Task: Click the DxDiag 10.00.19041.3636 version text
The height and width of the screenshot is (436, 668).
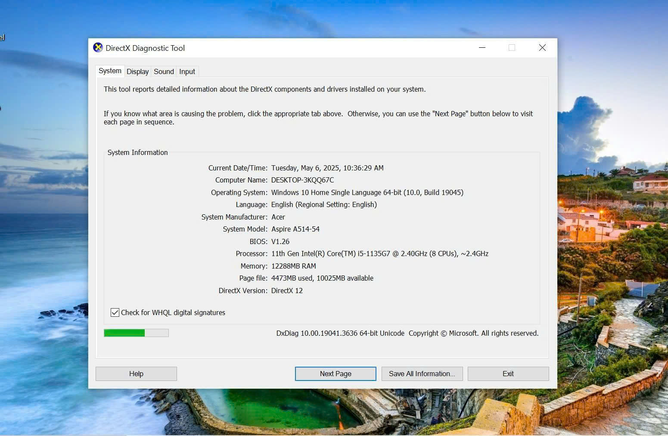Action: pyautogui.click(x=340, y=333)
